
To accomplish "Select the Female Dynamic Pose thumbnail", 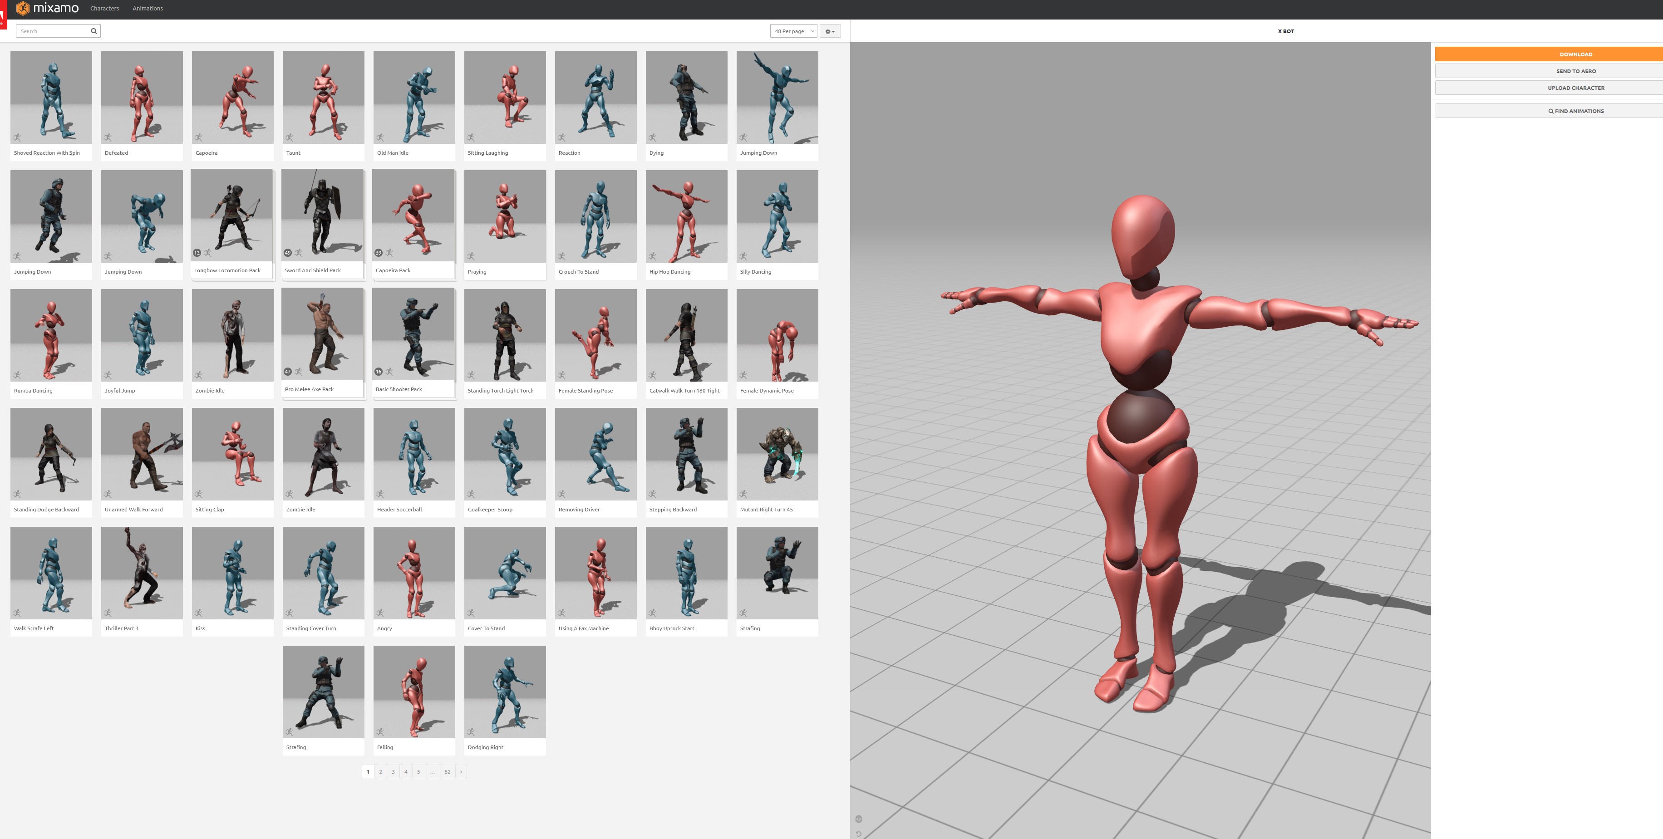I will point(777,335).
